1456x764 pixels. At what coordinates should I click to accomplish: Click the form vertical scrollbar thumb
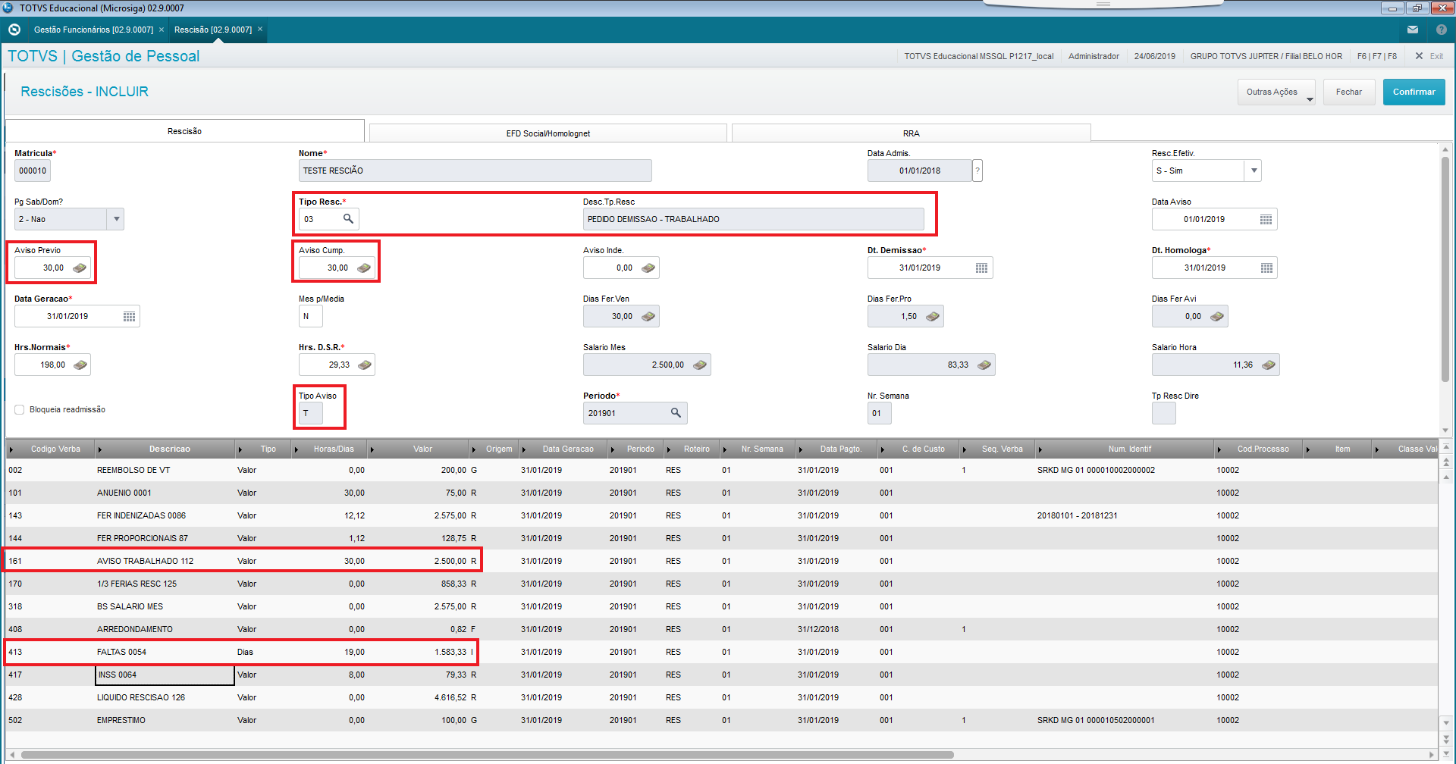pos(1445,269)
